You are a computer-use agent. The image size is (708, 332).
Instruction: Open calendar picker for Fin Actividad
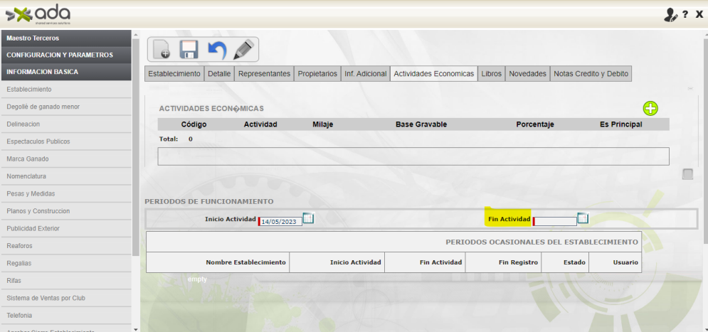[582, 218]
